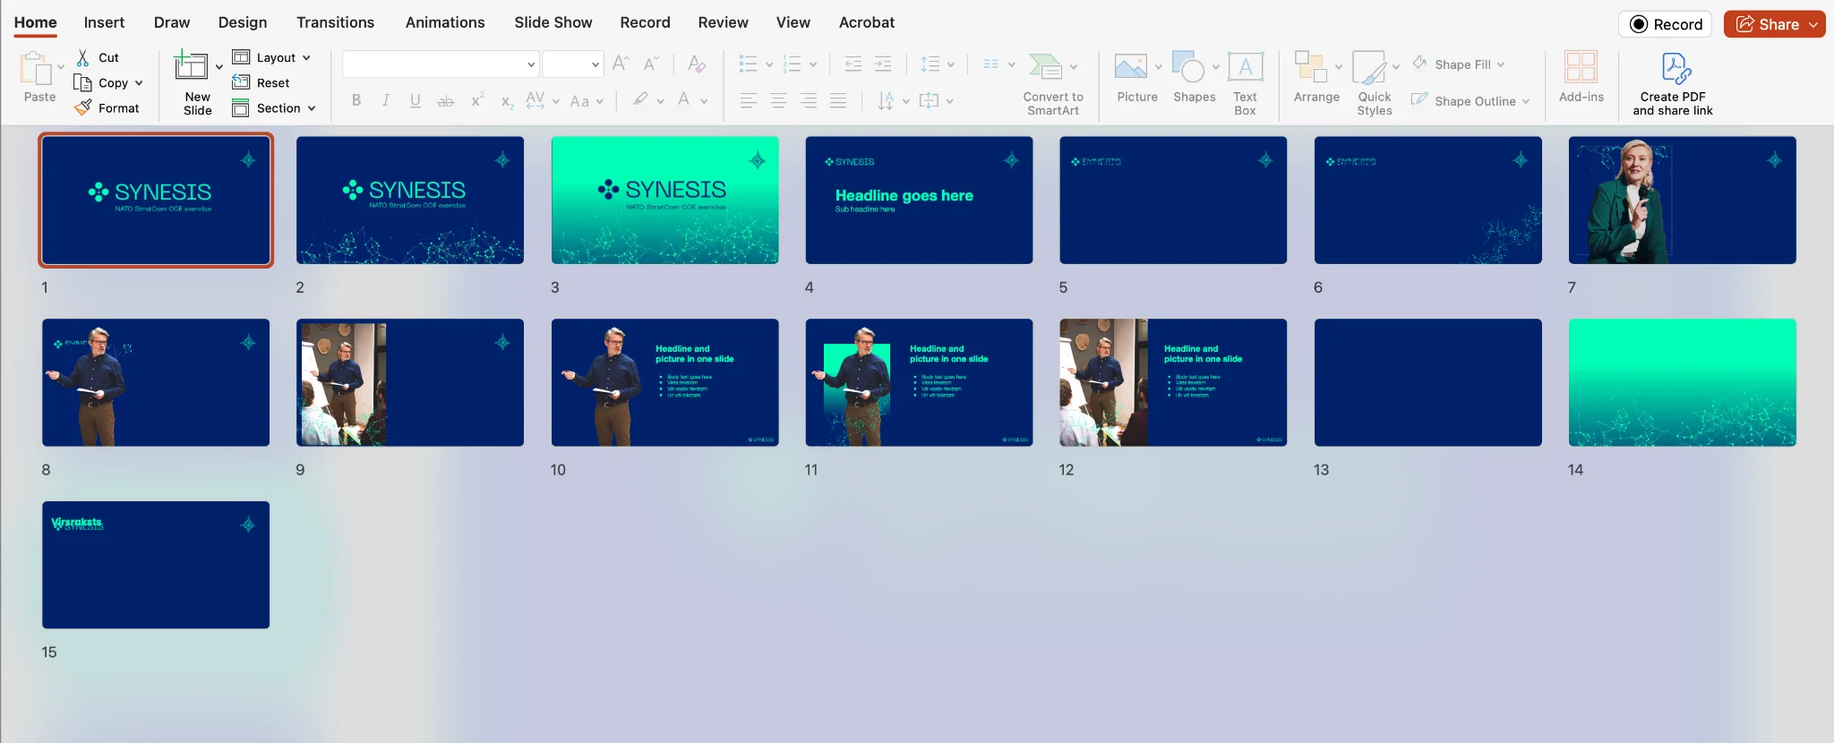Image resolution: width=1834 pixels, height=743 pixels.
Task: Toggle Italic formatting
Action: (x=386, y=100)
